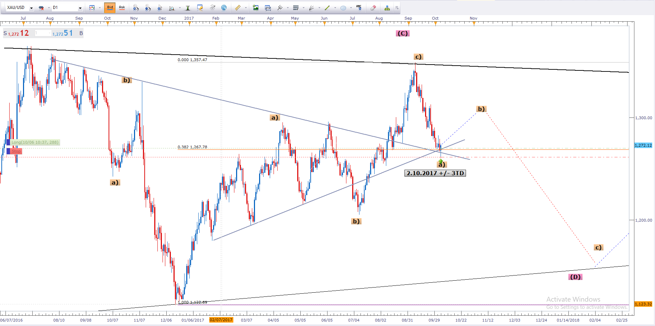Click the green trend line drawing tool

[327, 8]
